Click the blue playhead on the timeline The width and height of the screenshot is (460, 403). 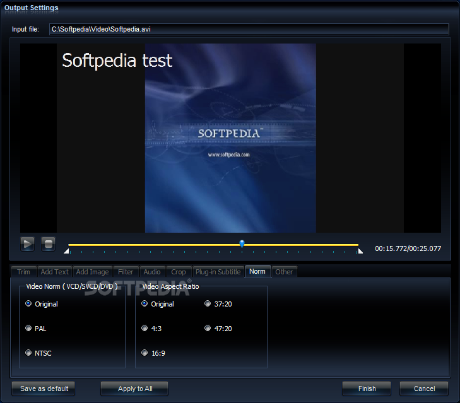(242, 243)
